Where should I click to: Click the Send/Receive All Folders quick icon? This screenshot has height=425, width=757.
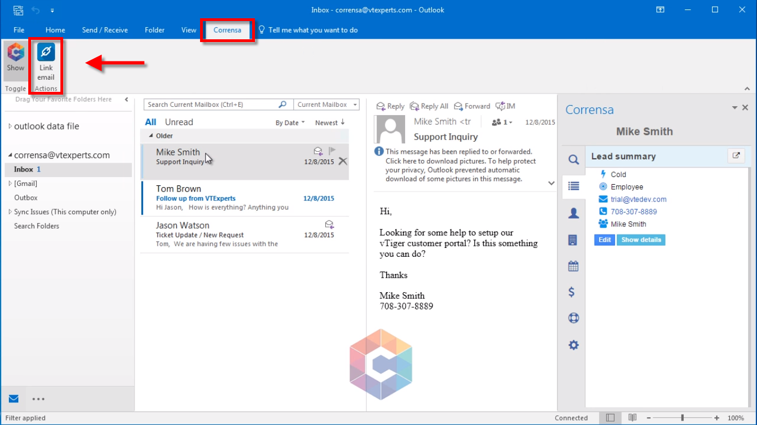pos(18,10)
